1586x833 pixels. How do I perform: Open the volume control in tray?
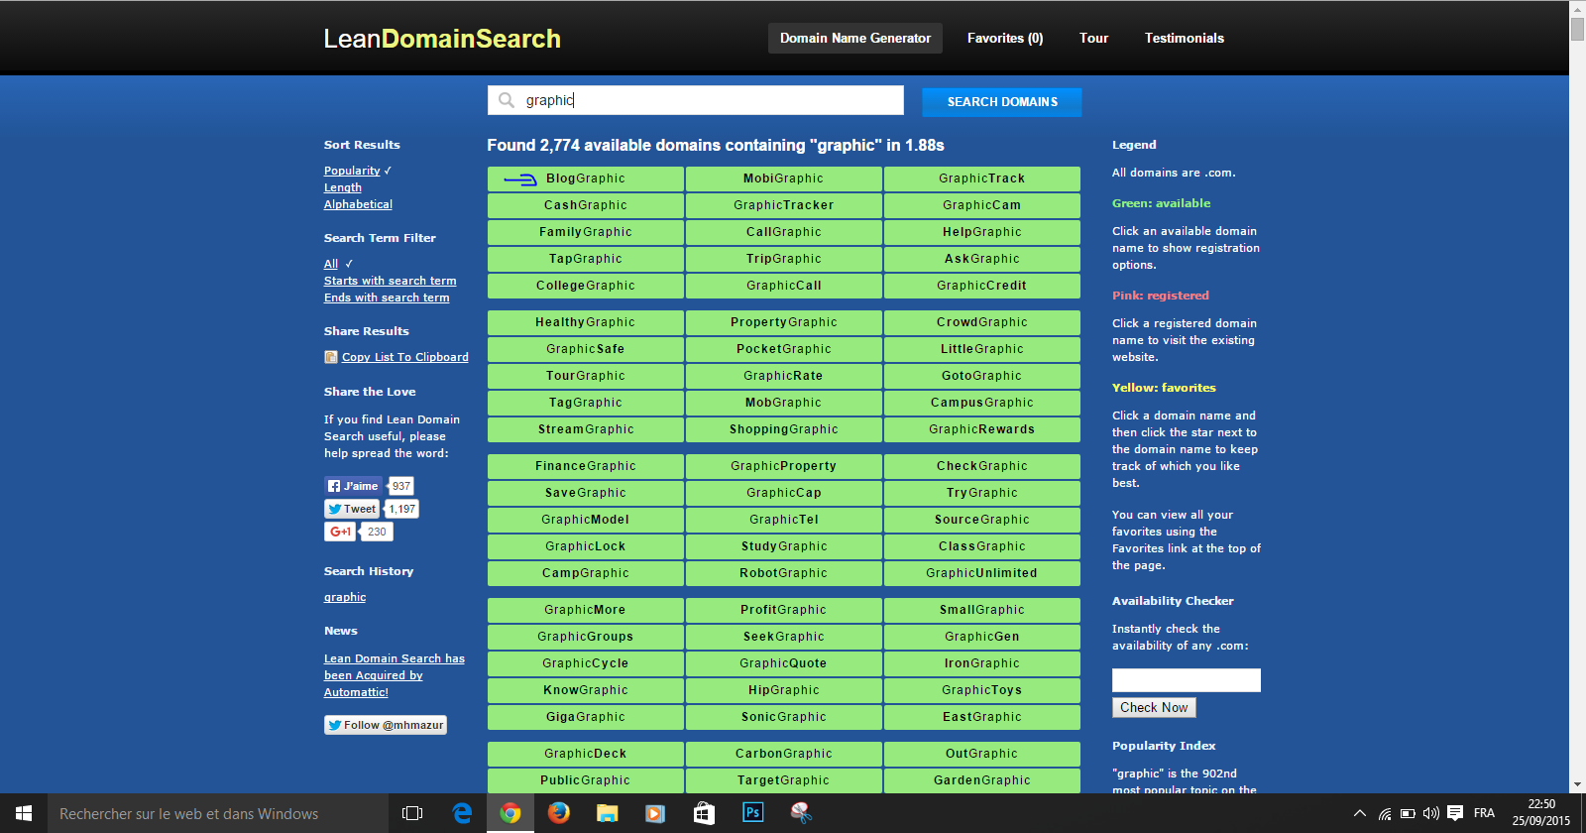[1431, 813]
